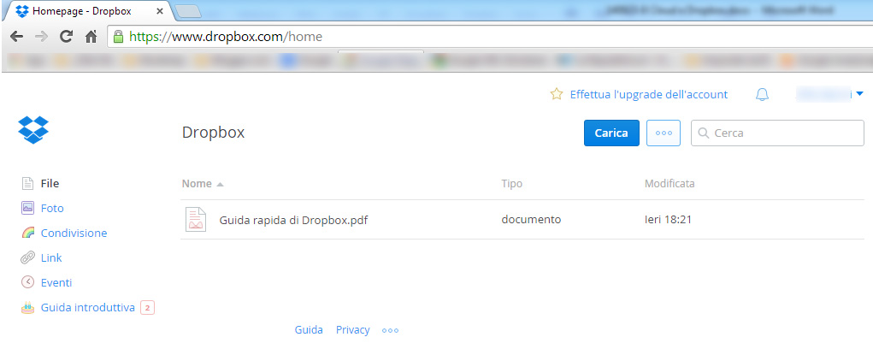
Task: Open Guida introduttiva in the sidebar
Action: (x=88, y=307)
